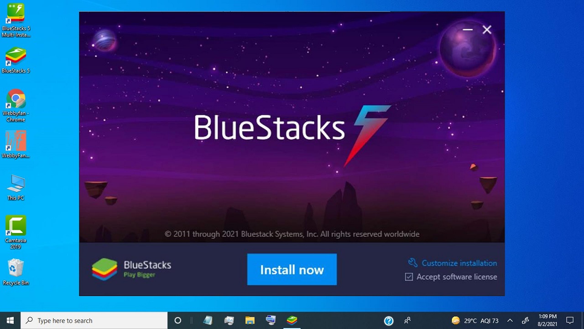
Task: Open the Customize installation link
Action: tap(459, 263)
